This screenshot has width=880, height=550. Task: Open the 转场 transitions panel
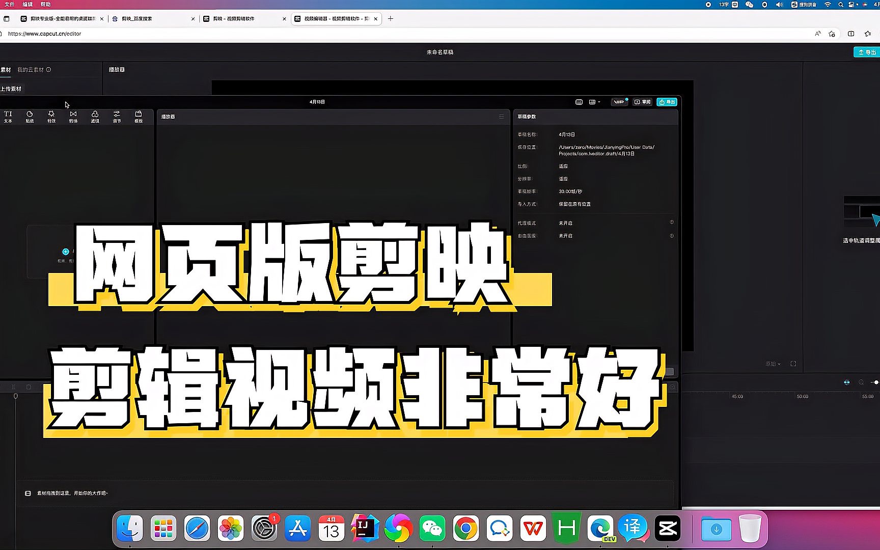tap(73, 117)
